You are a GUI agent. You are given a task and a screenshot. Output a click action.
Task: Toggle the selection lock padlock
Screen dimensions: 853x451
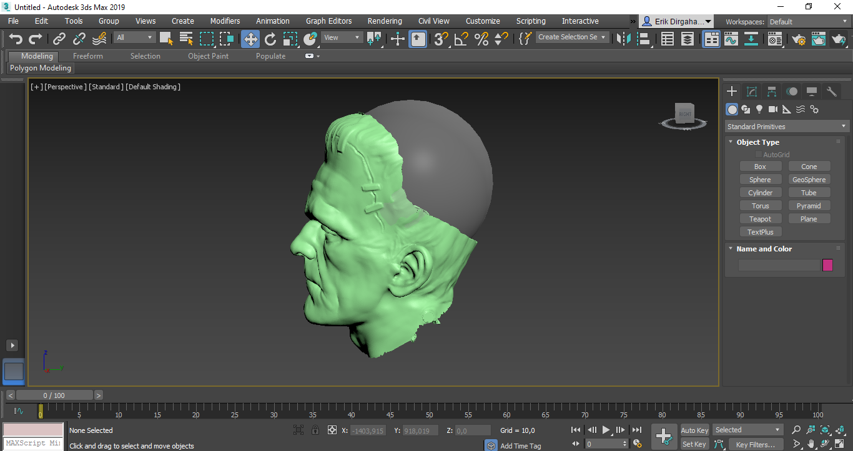(x=315, y=430)
